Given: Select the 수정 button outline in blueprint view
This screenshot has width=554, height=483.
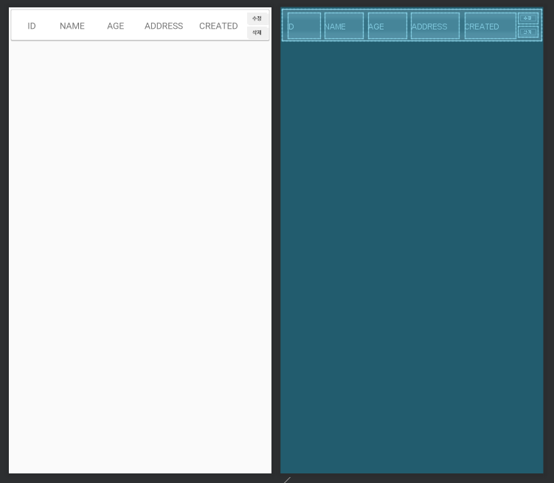Looking at the screenshot, I should pos(528,18).
